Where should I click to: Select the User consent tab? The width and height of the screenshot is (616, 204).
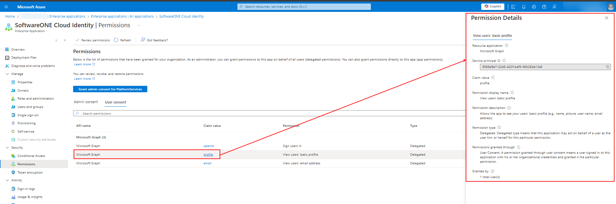click(x=116, y=102)
